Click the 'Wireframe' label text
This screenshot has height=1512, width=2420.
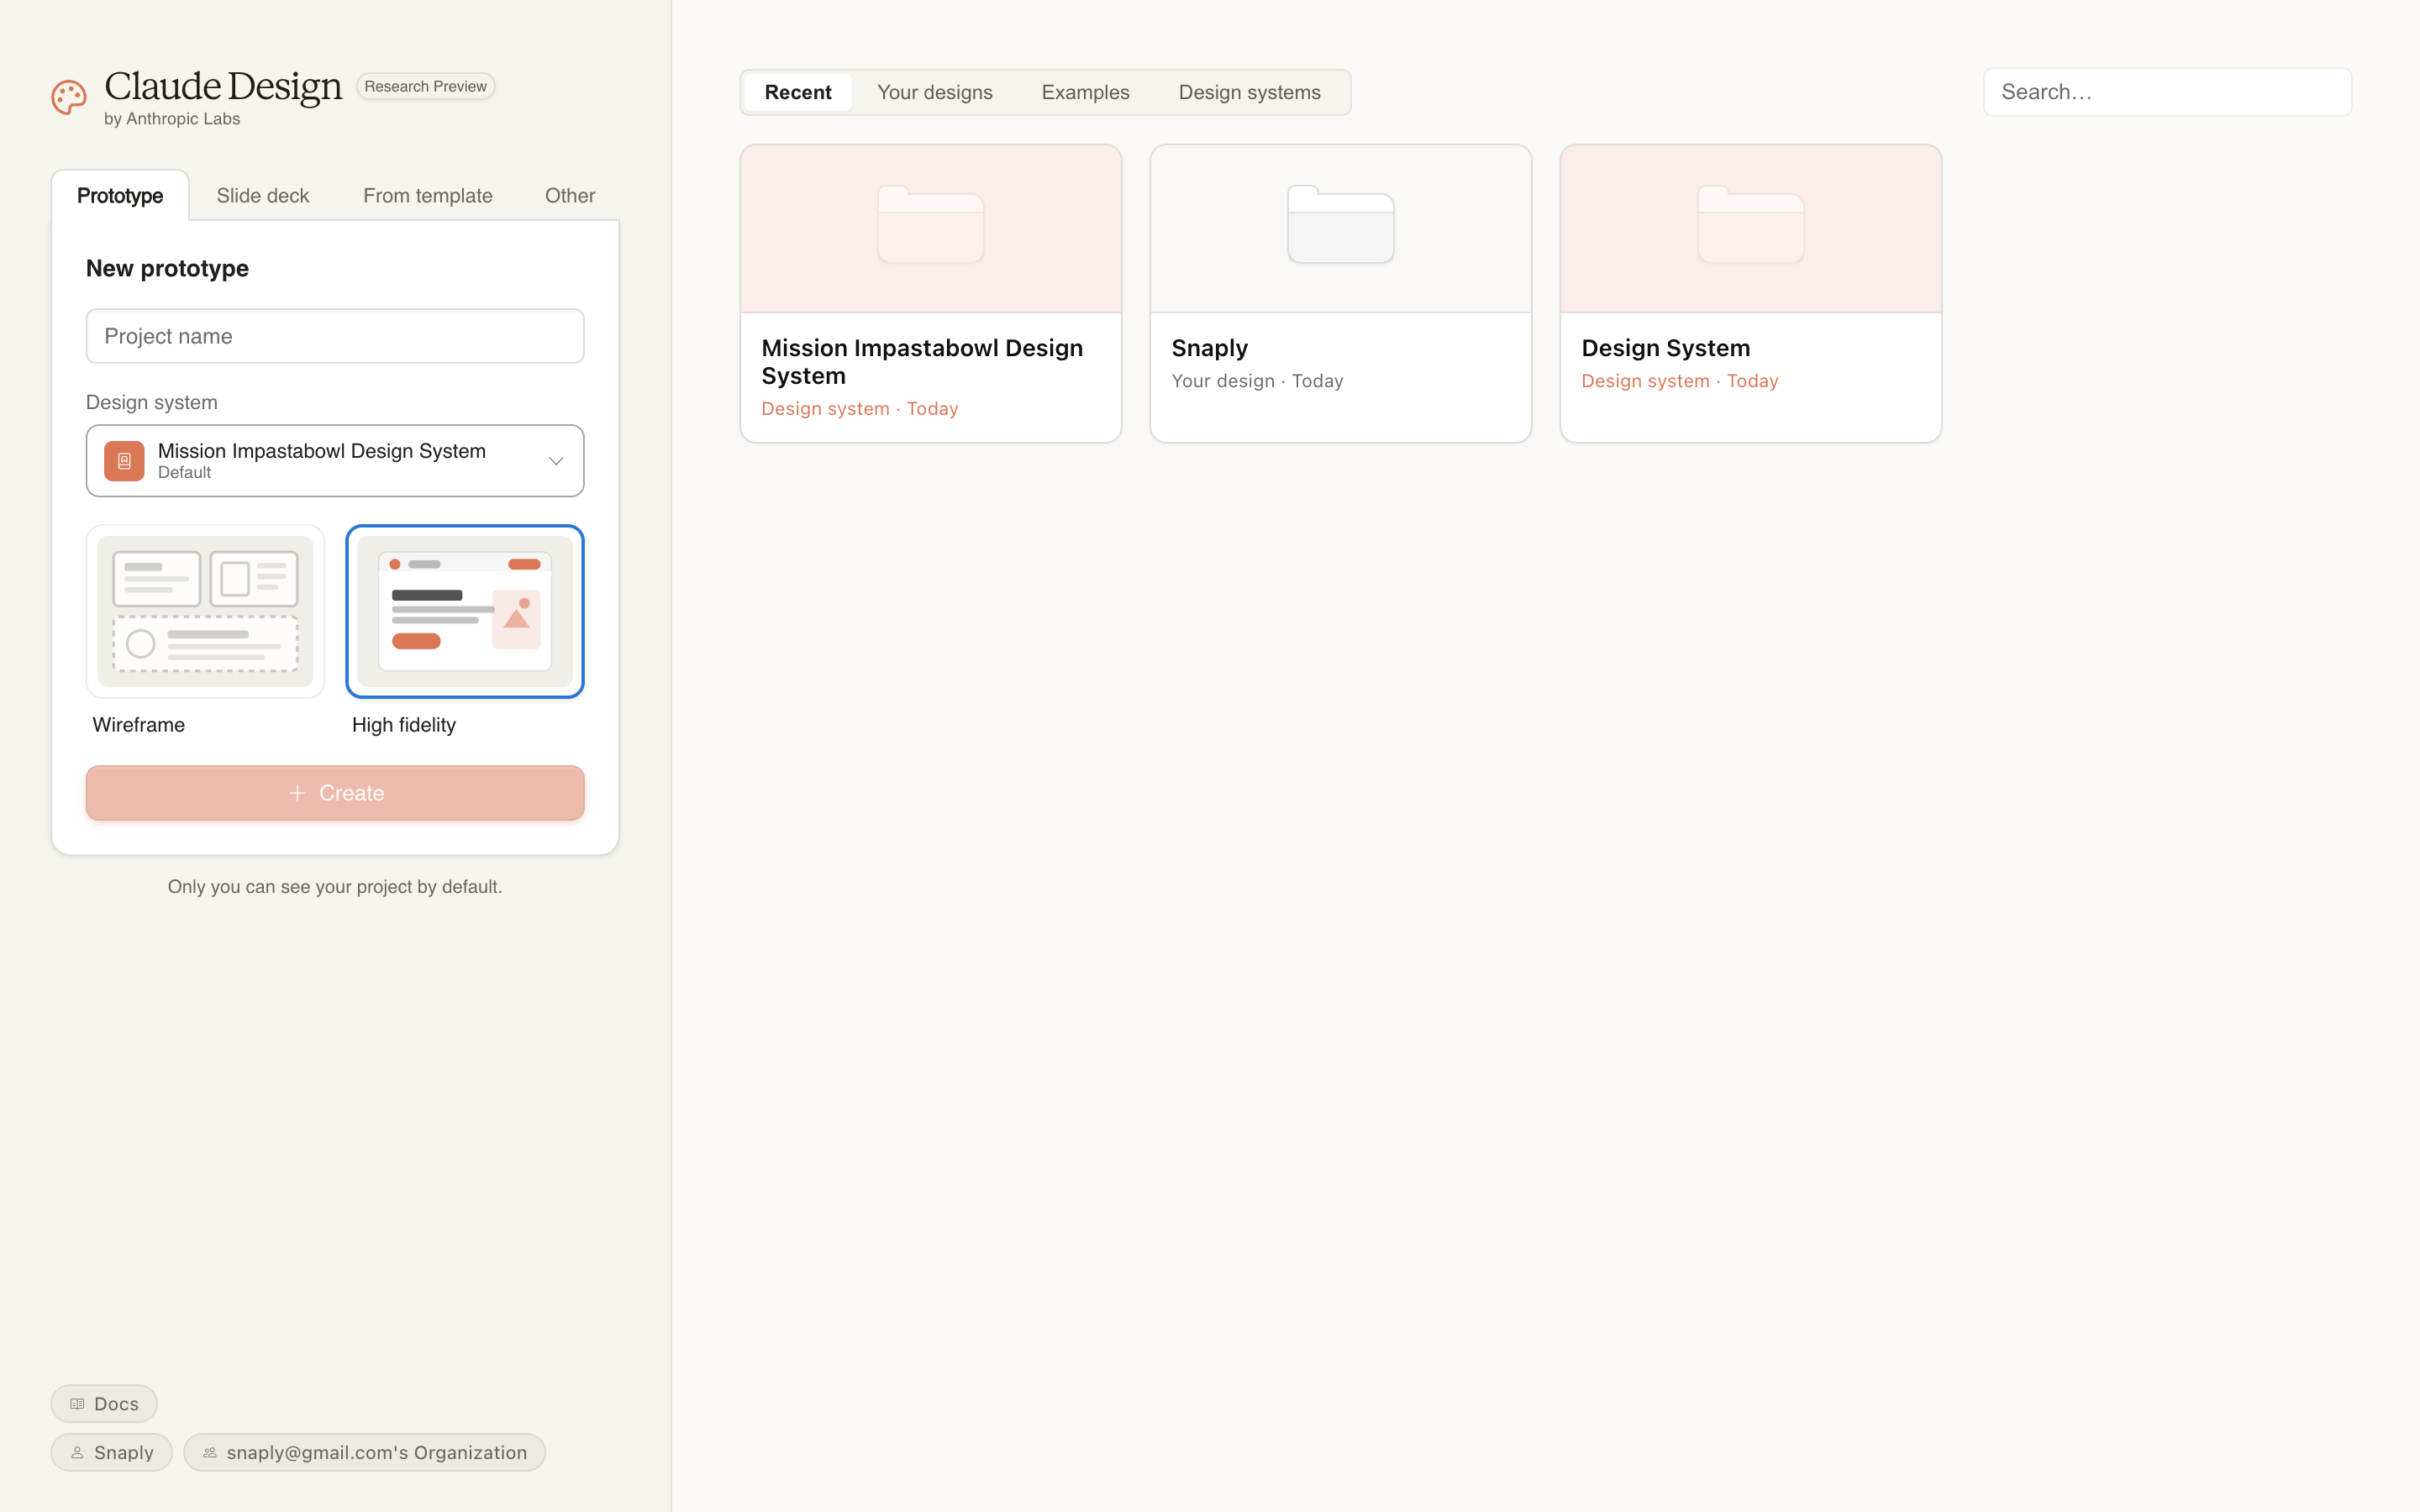coord(139,725)
